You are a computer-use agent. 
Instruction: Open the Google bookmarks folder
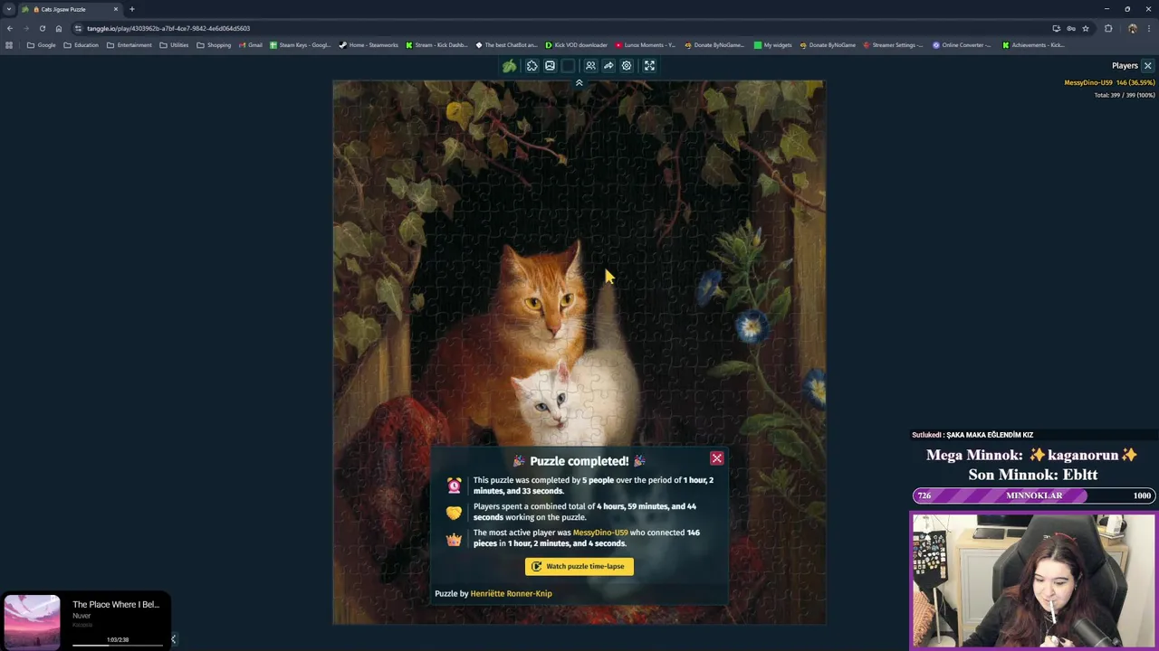point(42,45)
